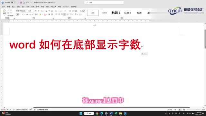
Task: Click the Shading paint bucket icon
Action: [75, 15]
